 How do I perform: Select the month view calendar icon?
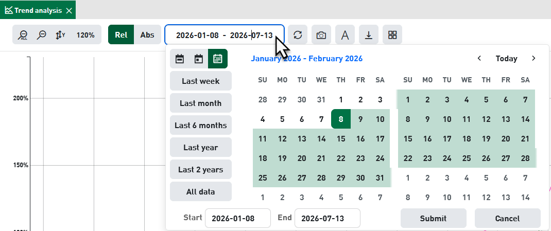pos(218,59)
